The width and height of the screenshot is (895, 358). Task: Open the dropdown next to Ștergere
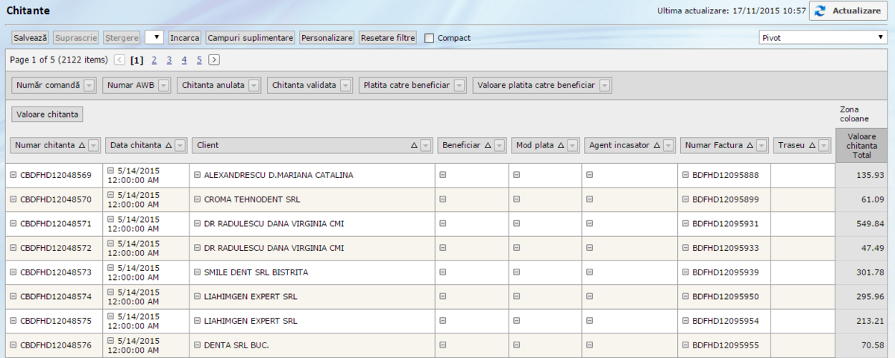click(x=154, y=37)
